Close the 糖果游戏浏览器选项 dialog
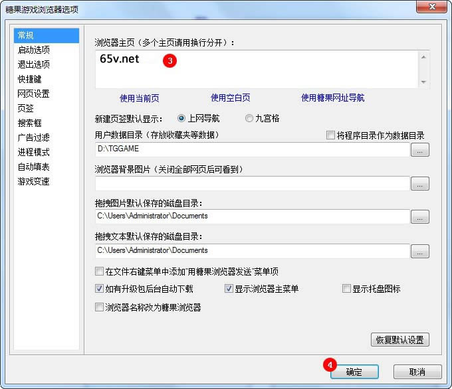 pos(432,7)
